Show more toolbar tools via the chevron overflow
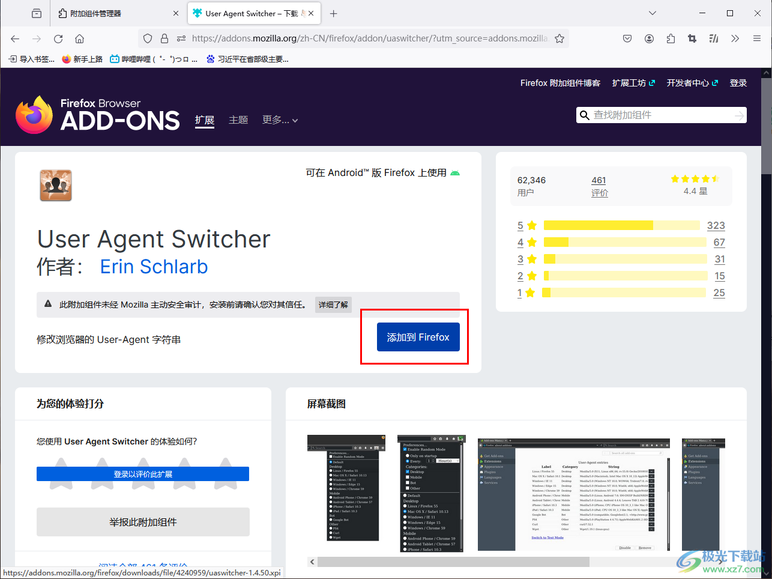Screen dimensions: 772x579 [x=735, y=38]
